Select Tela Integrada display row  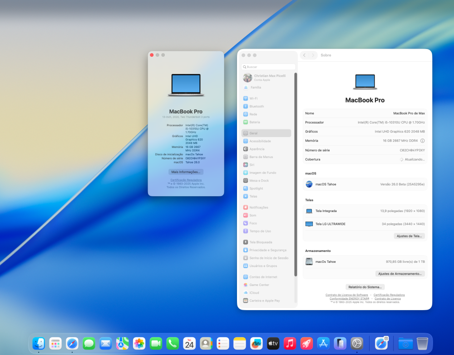click(x=365, y=211)
